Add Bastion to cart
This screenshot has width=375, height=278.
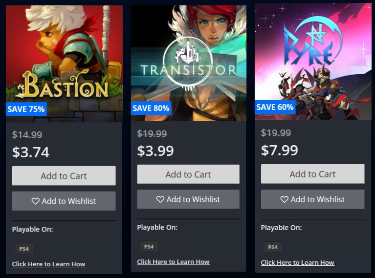[x=64, y=176]
